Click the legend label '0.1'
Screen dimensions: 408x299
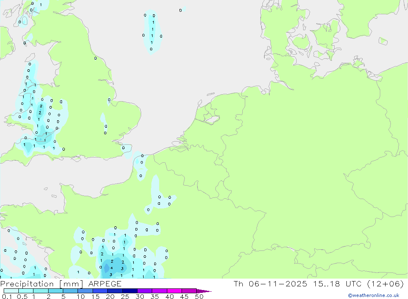click(7, 297)
